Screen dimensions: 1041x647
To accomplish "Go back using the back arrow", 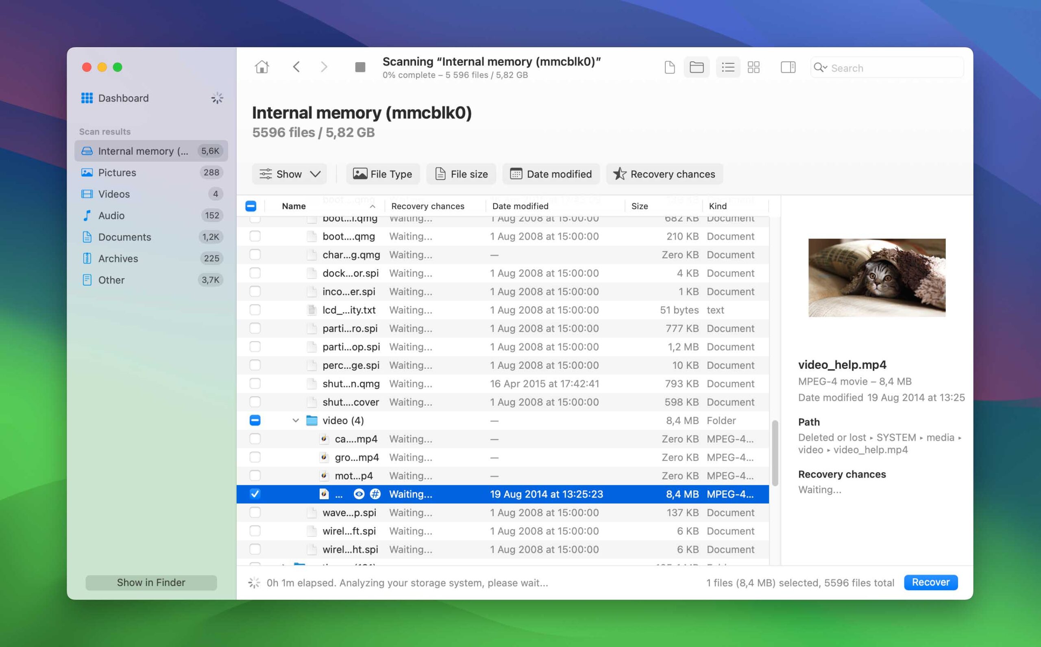I will (x=296, y=67).
